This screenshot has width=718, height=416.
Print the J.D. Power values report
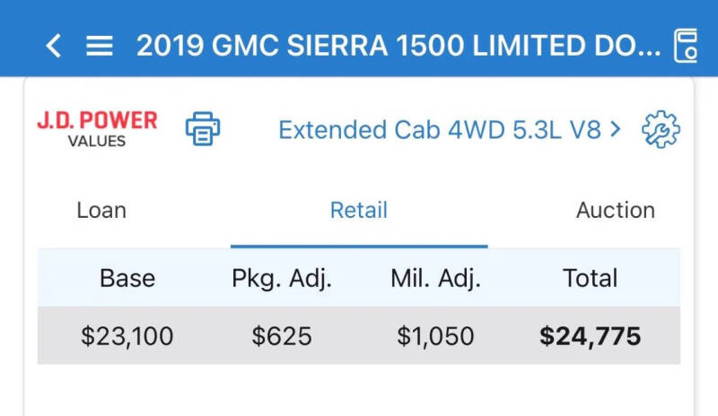(203, 128)
